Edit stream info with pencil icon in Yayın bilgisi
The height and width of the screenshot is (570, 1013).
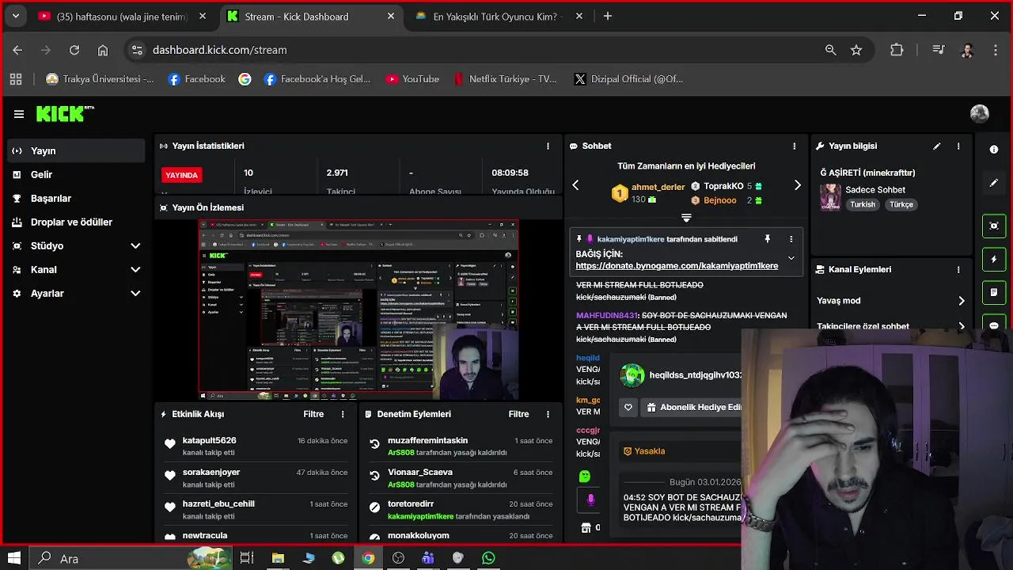pos(937,146)
